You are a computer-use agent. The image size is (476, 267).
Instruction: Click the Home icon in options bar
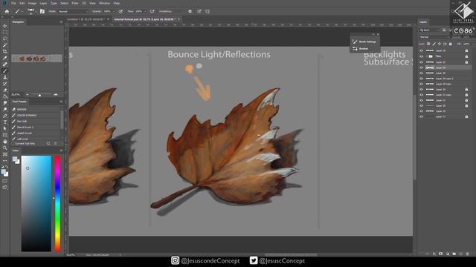(x=7, y=12)
